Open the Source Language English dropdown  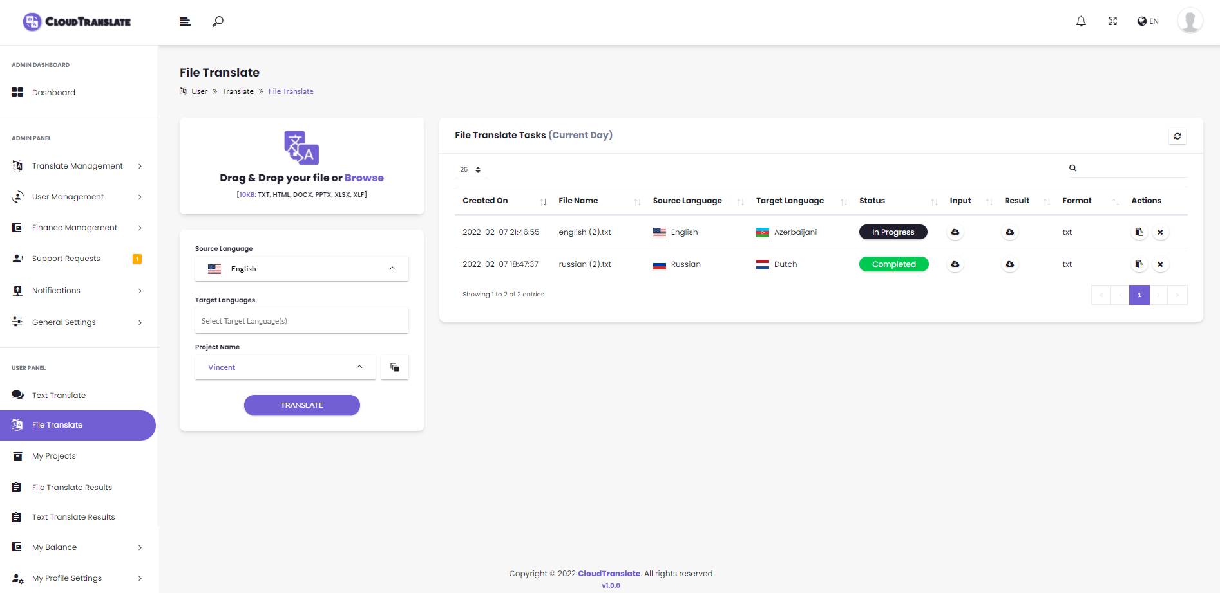tap(301, 269)
